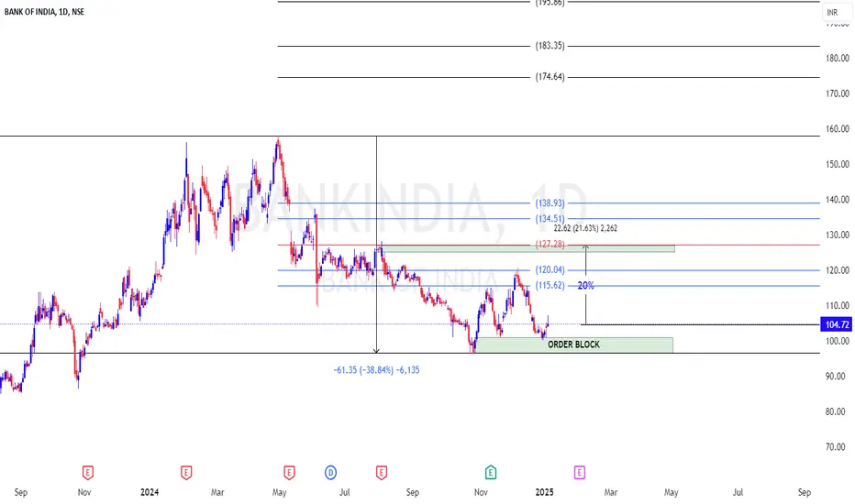Click the (134.51) blue level label
The height and width of the screenshot is (504, 855).
click(550, 218)
